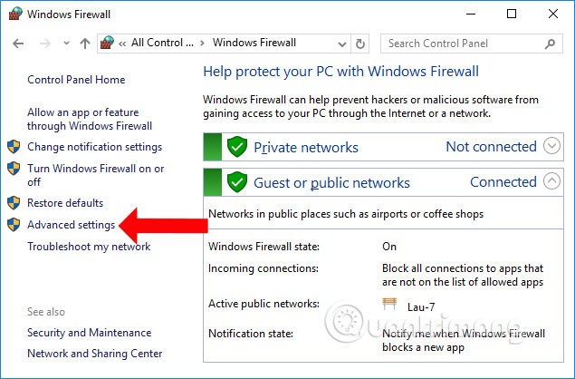Collapse the Guest or public networks section
Screen dimensions: 575x379
[x=551, y=181]
